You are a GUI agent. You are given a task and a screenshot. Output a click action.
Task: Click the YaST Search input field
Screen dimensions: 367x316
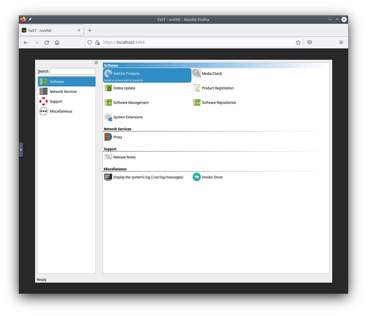(73, 71)
